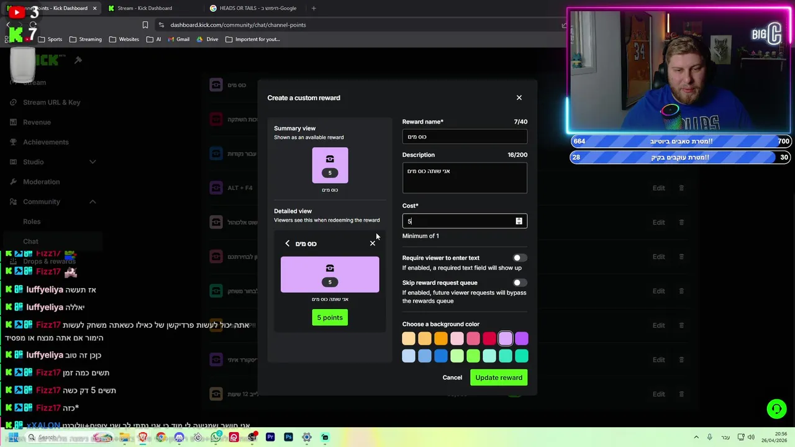The width and height of the screenshot is (795, 447).
Task: Click the Photoshop icon in the taskbar
Action: pyautogui.click(x=288, y=437)
